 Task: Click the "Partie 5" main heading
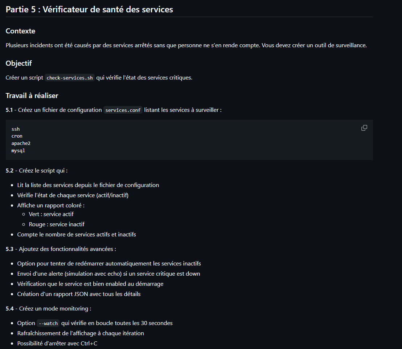(89, 9)
